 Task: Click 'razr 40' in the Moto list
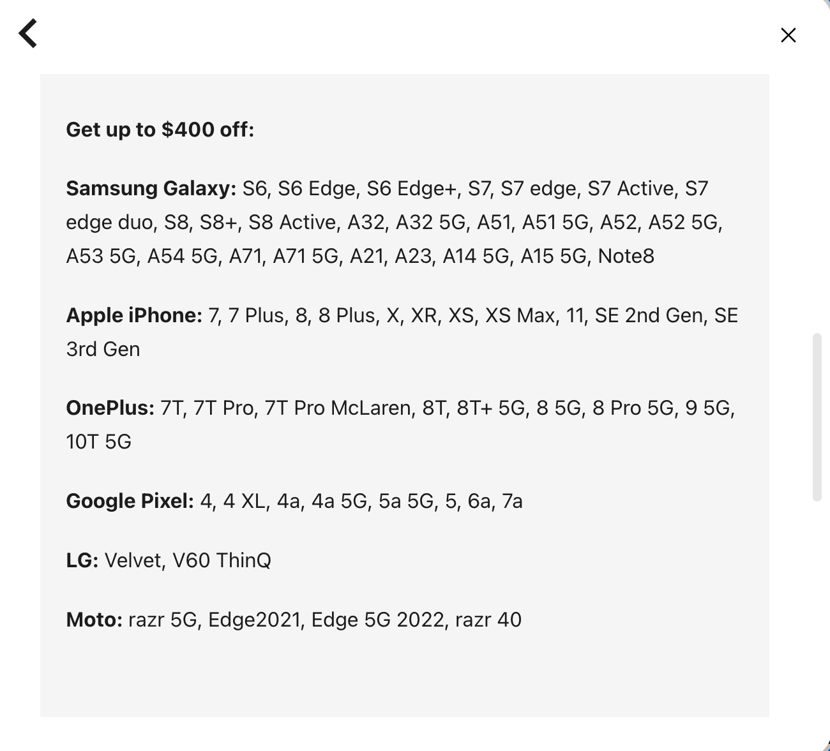(488, 620)
